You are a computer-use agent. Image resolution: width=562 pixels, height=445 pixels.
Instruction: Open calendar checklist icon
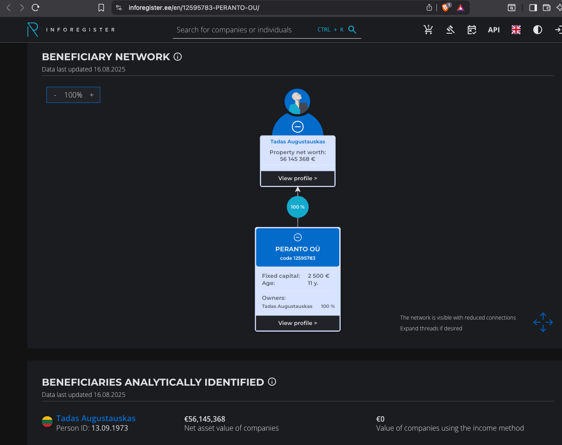(x=472, y=30)
